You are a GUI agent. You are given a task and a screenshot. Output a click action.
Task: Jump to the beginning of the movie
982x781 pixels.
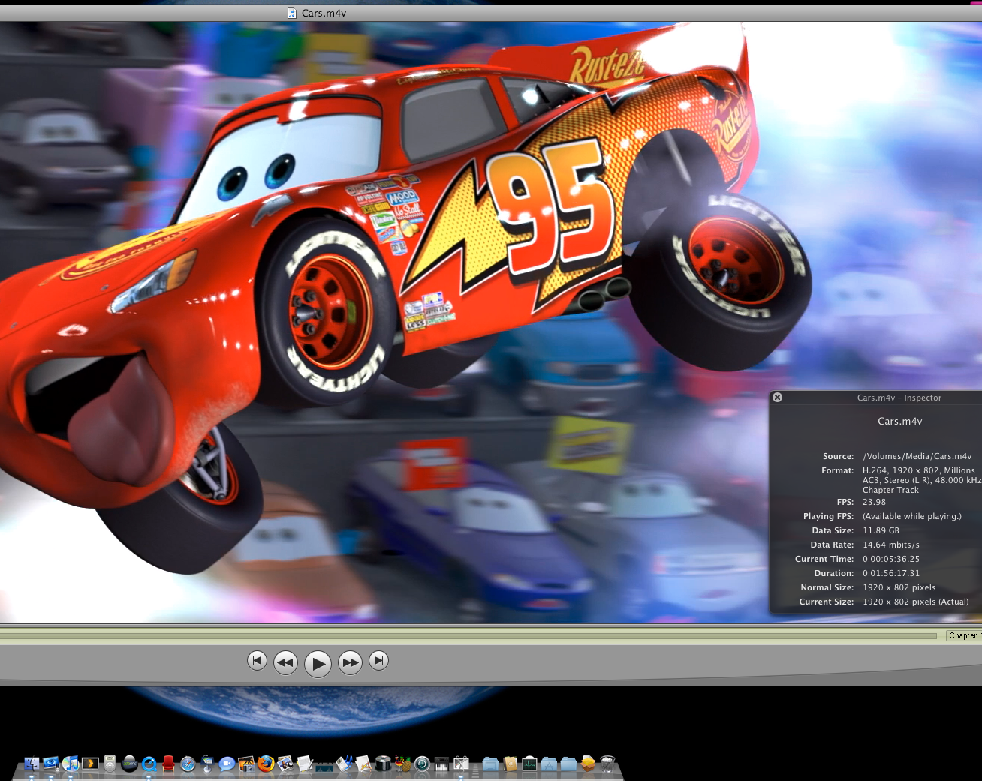257,661
